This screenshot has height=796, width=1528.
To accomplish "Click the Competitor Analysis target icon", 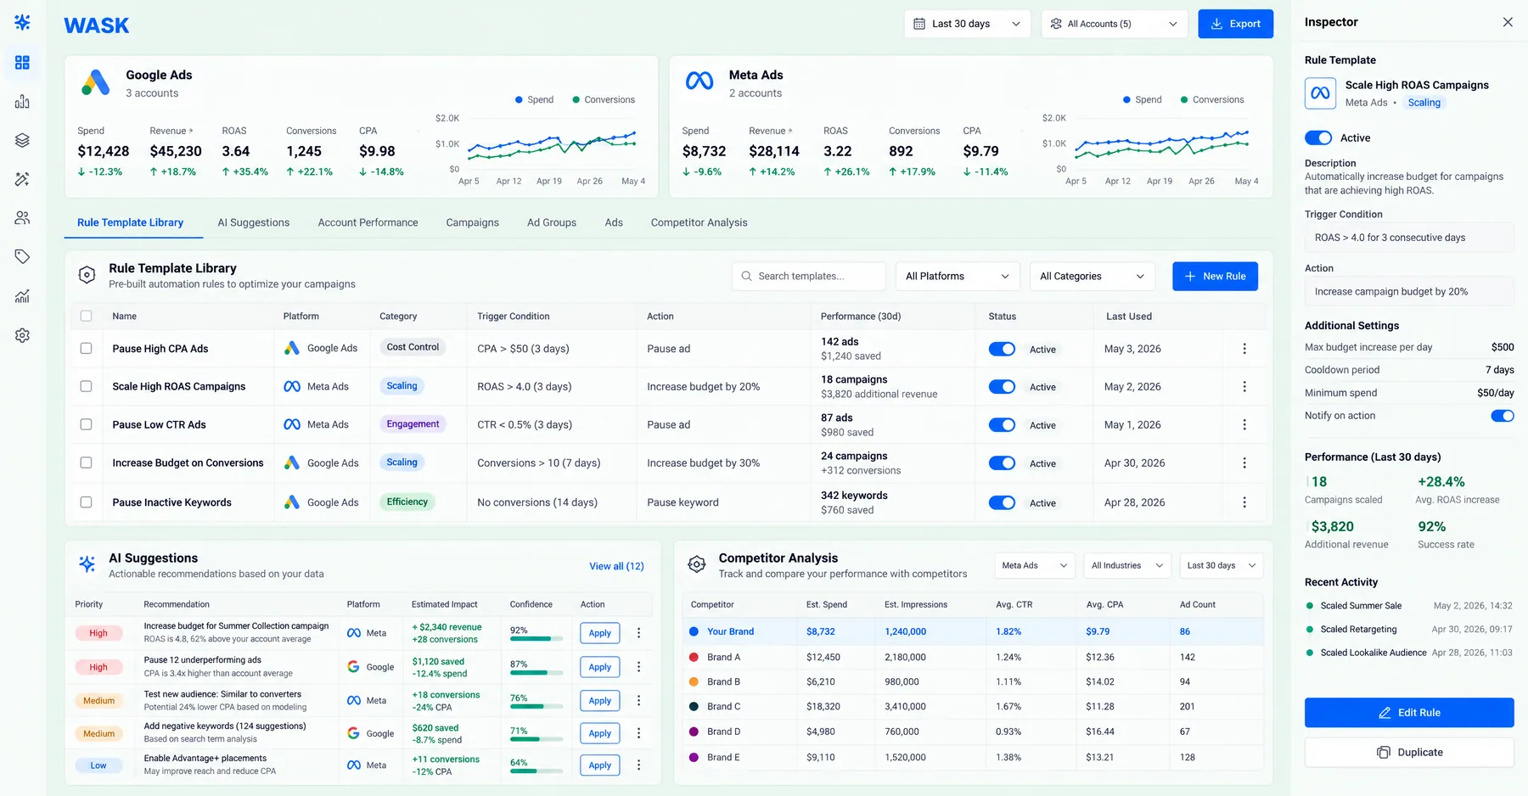I will click(696, 564).
